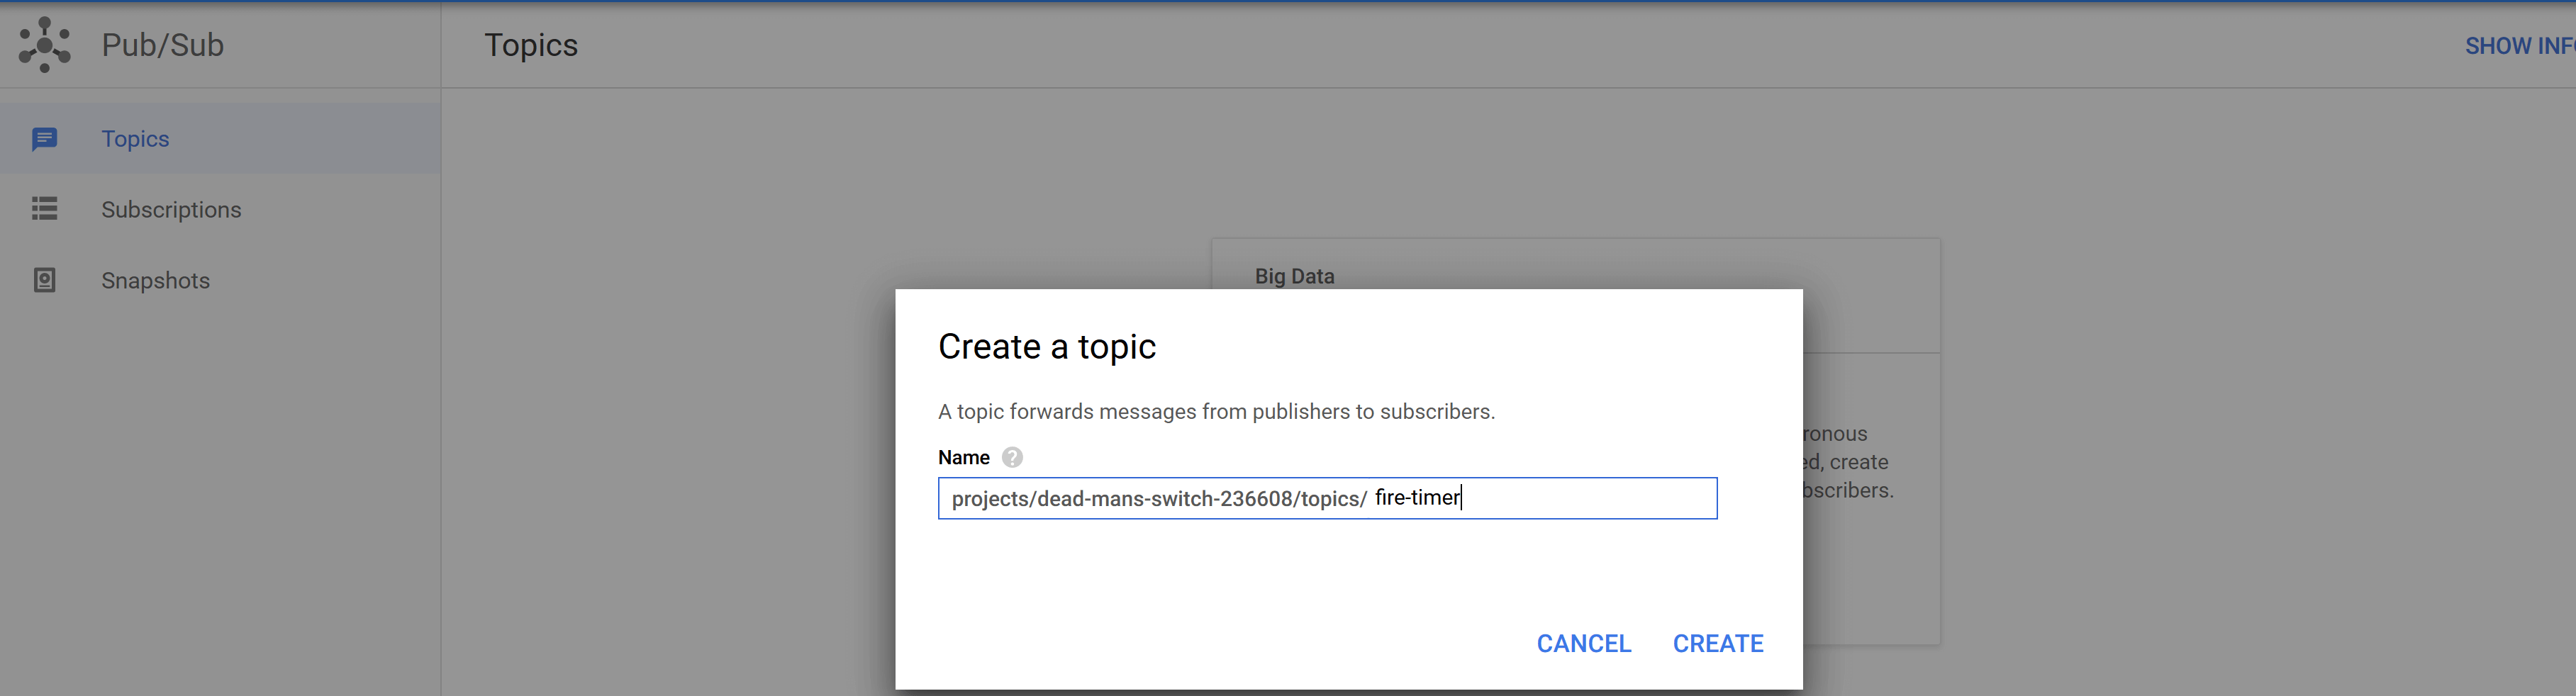Open the Topics sidebar item
Screen dimensions: 2576x696
pos(135,139)
